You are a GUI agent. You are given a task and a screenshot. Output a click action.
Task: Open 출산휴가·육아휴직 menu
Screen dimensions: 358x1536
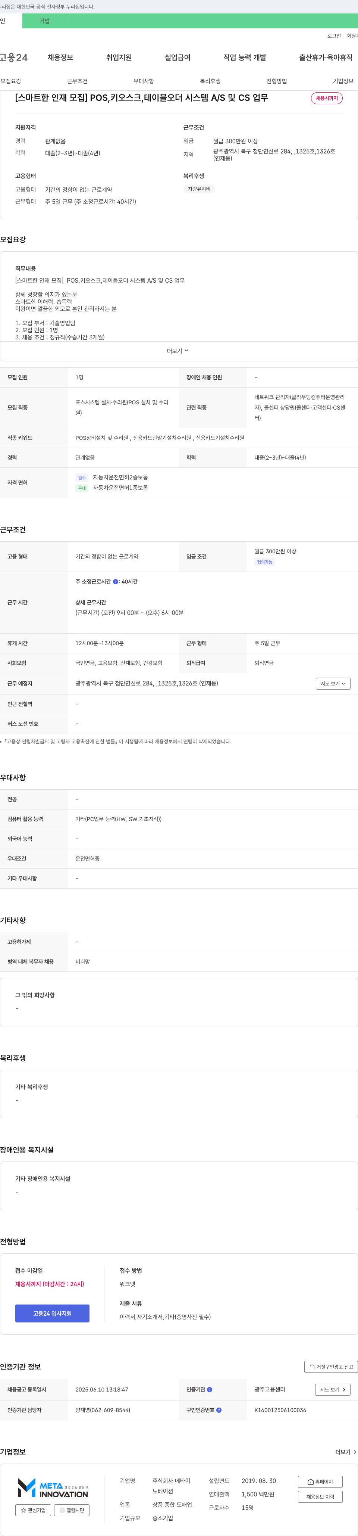pos(325,57)
